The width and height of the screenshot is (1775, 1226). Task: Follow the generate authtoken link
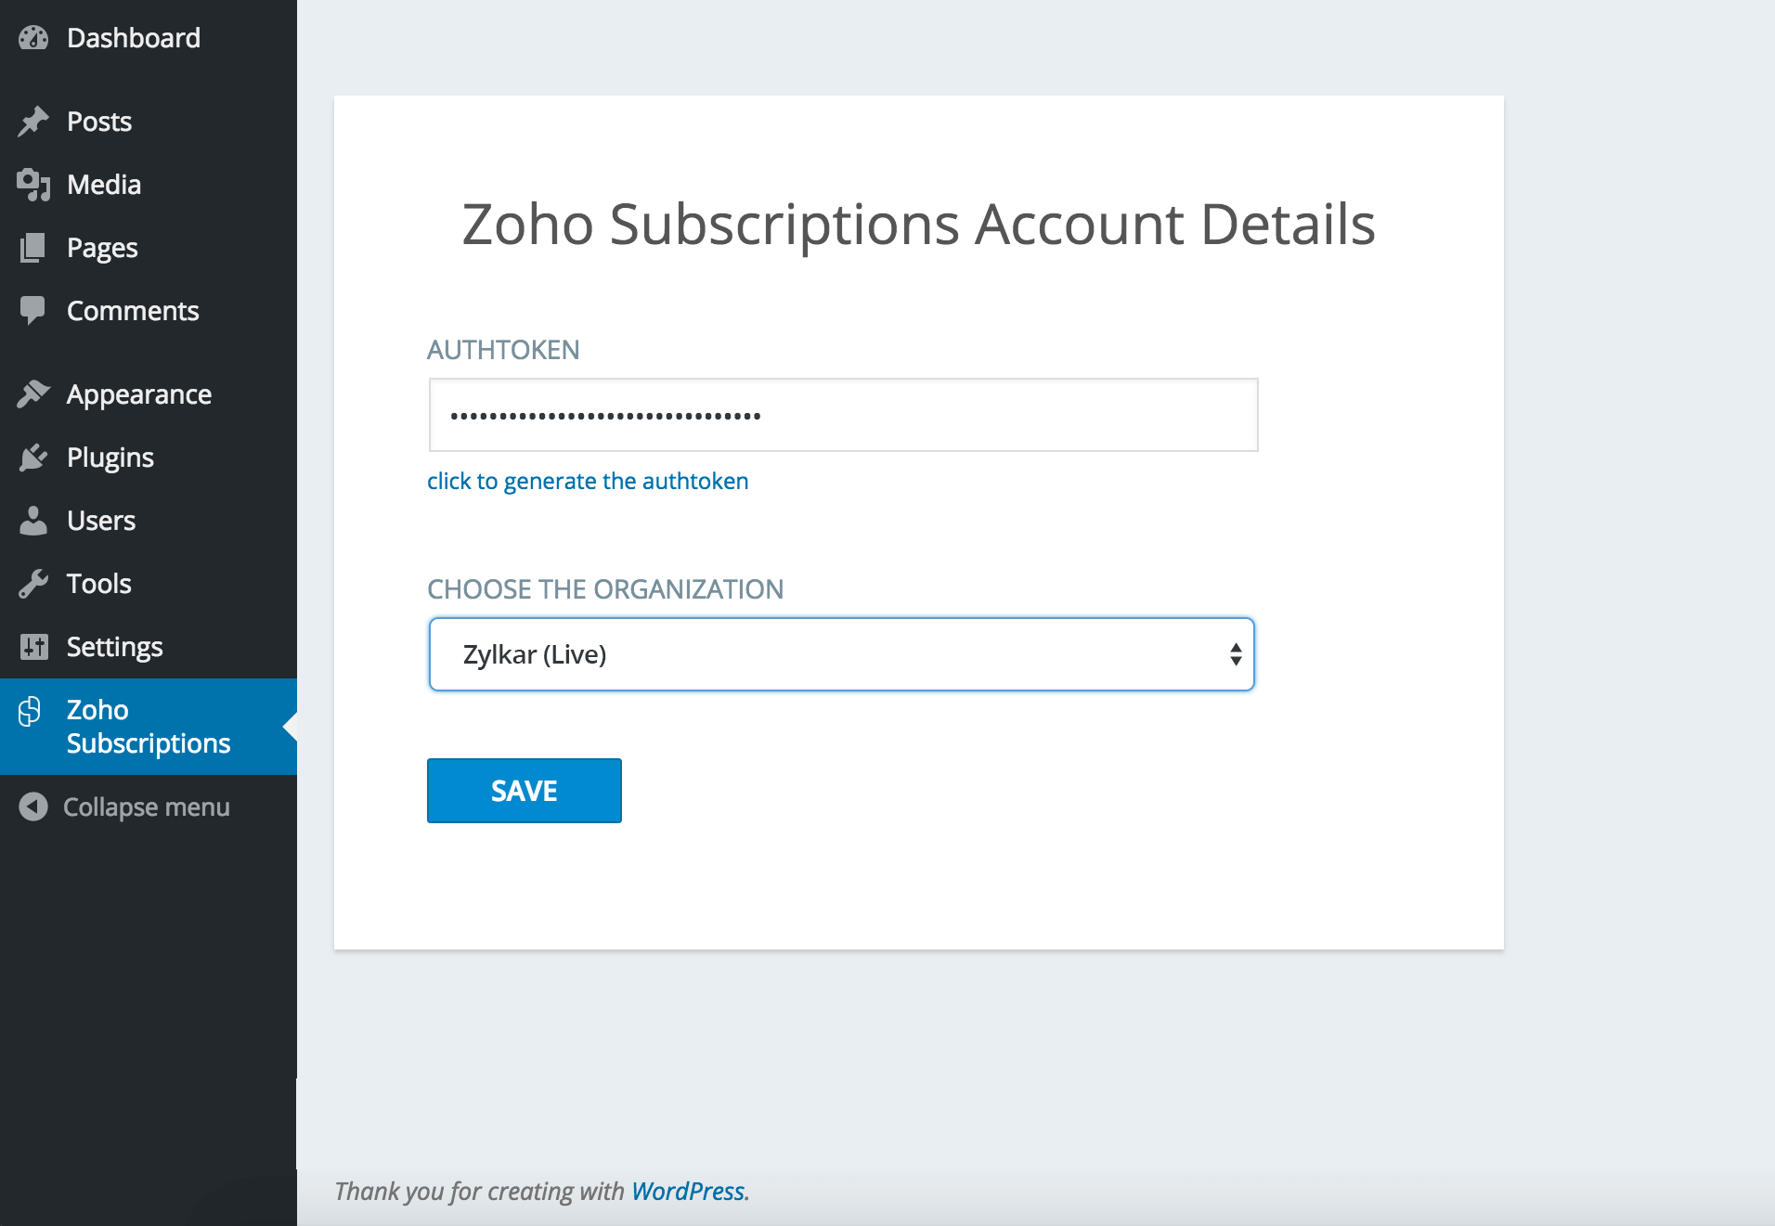[588, 481]
